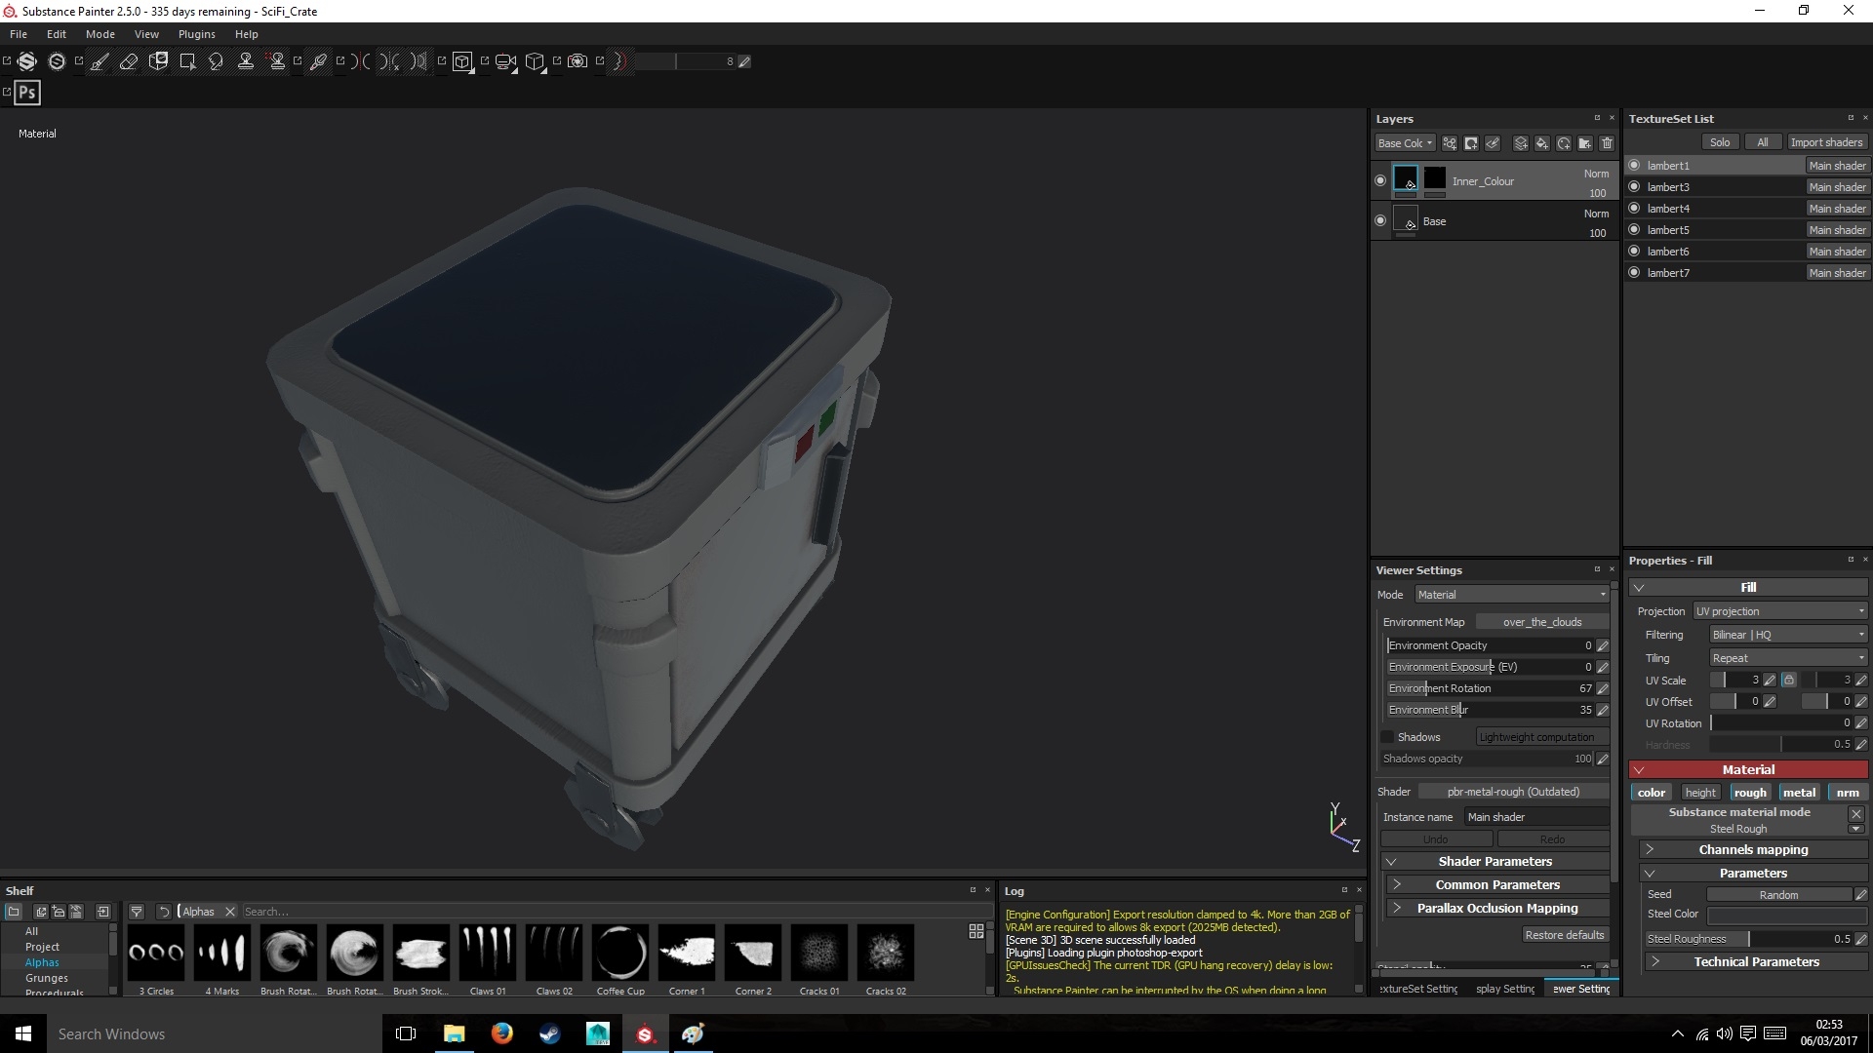
Task: Open the Edit menu
Action: (x=57, y=34)
